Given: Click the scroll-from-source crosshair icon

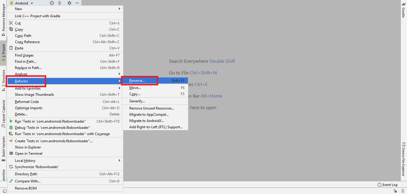Looking at the screenshot, I should 52,3.
